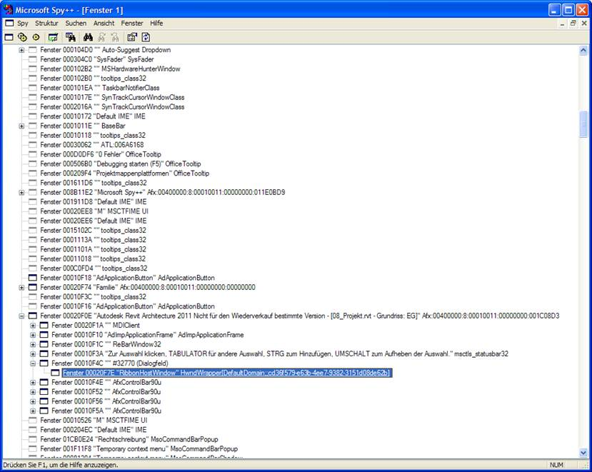Select the RibbonHostWindow HwndWrapper tree entry
This screenshot has width=592, height=472.
tap(214, 372)
